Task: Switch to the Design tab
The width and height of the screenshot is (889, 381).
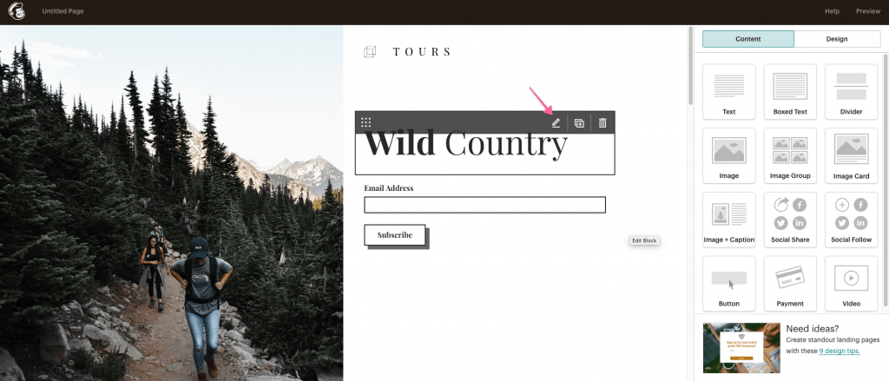Action: click(837, 39)
